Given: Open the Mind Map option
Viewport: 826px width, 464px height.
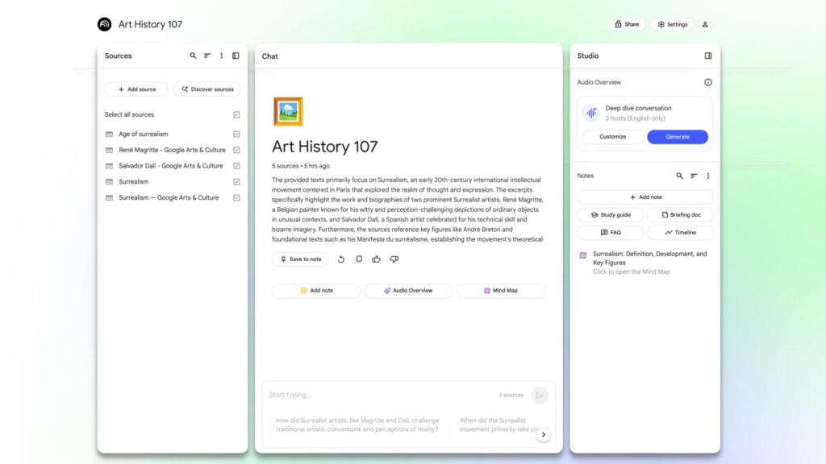Looking at the screenshot, I should (x=501, y=291).
